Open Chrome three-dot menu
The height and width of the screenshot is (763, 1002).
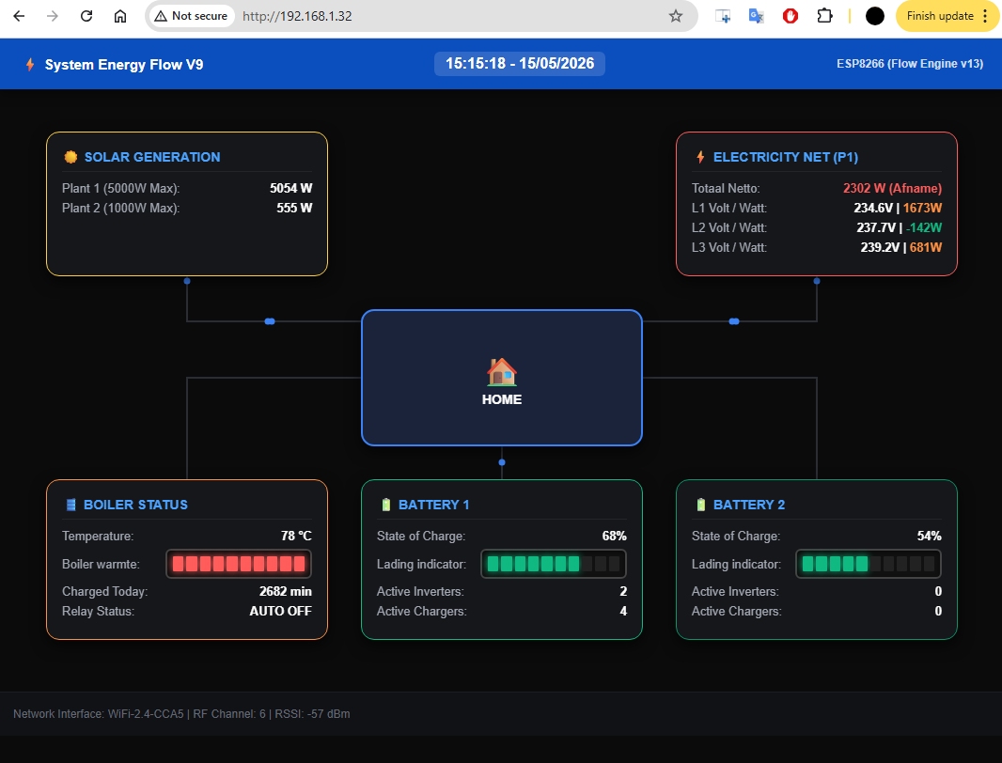point(985,16)
